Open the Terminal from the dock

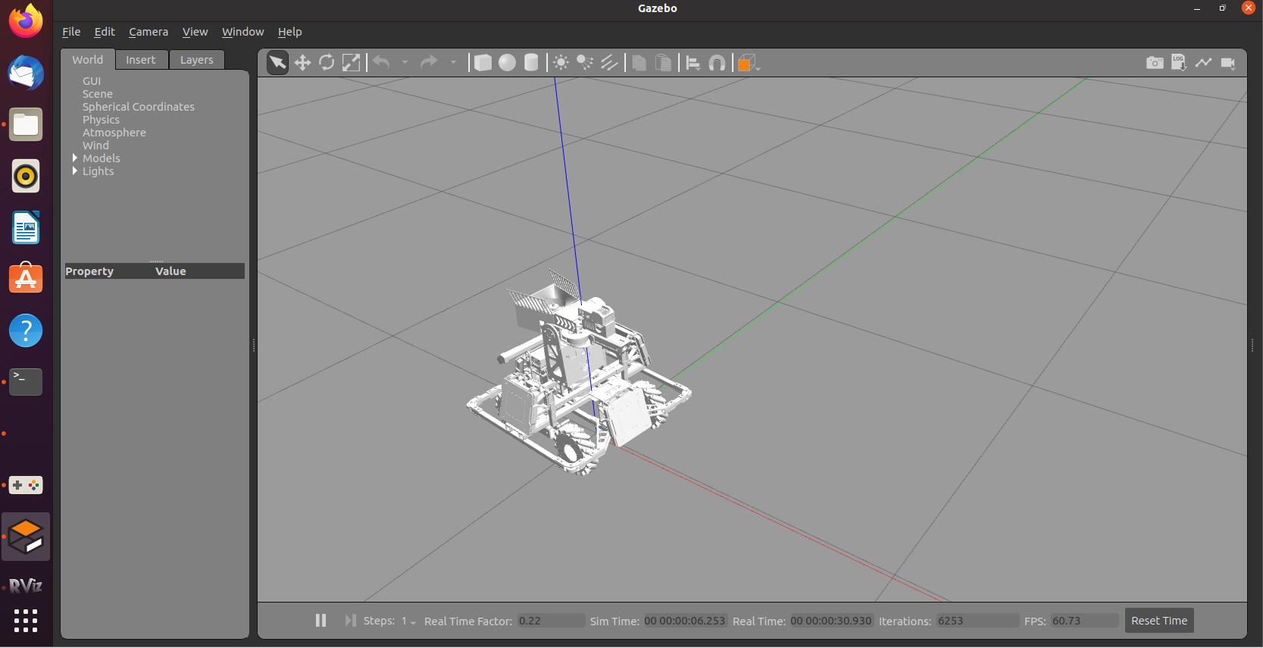click(26, 381)
